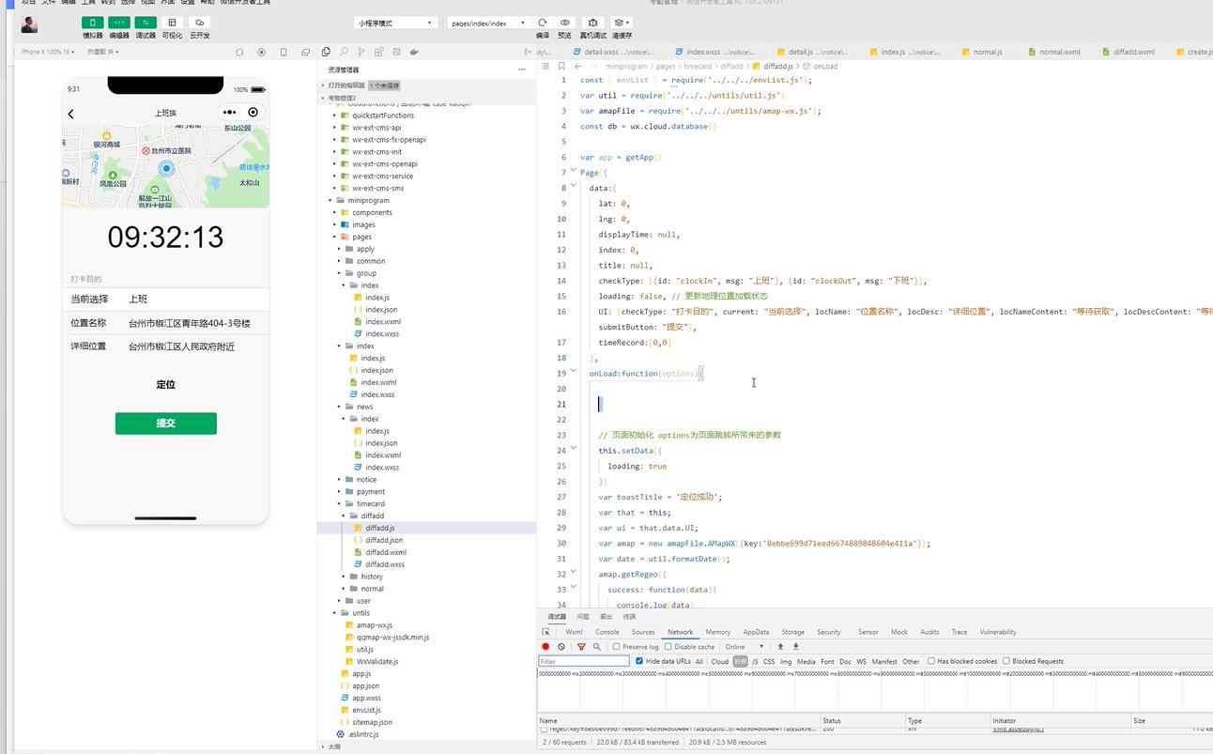The width and height of the screenshot is (1213, 754).
Task: Click the network search magnifier icon
Action: click(x=596, y=647)
